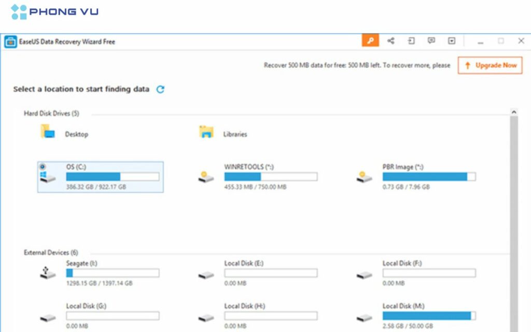Open the feedback chat bubble icon
Image resolution: width=531 pixels, height=332 pixels.
(x=431, y=41)
